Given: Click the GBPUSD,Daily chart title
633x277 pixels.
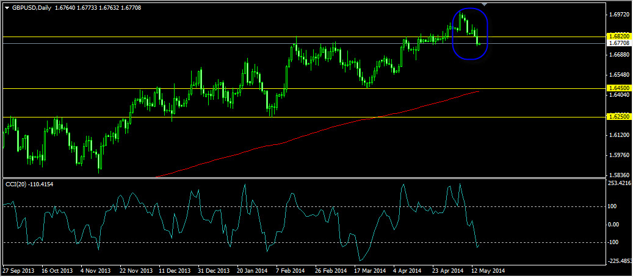Looking at the screenshot, I should pyautogui.click(x=31, y=8).
